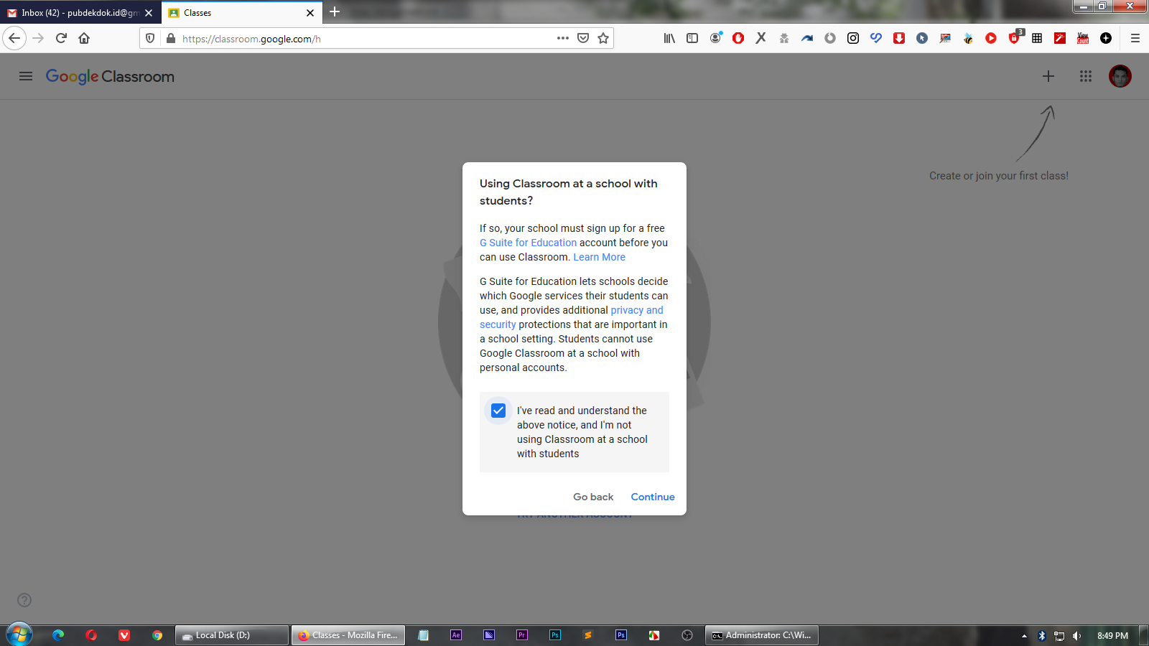Open the Windows Start menu
The height and width of the screenshot is (646, 1149).
19,635
